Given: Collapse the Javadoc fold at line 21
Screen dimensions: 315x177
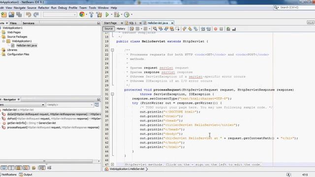Looking at the screenshot, I should 112,50.
